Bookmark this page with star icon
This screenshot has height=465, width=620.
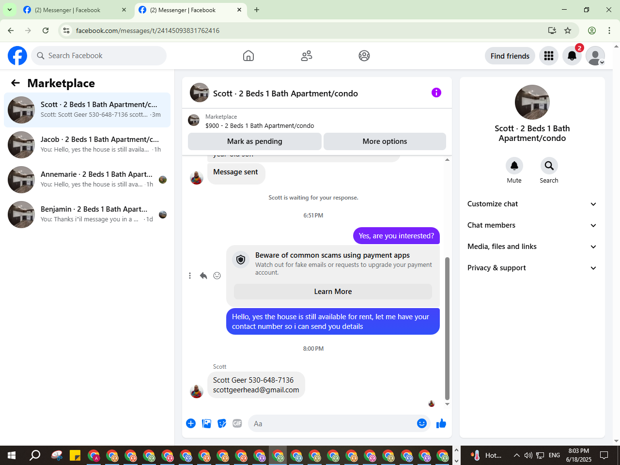point(568,31)
